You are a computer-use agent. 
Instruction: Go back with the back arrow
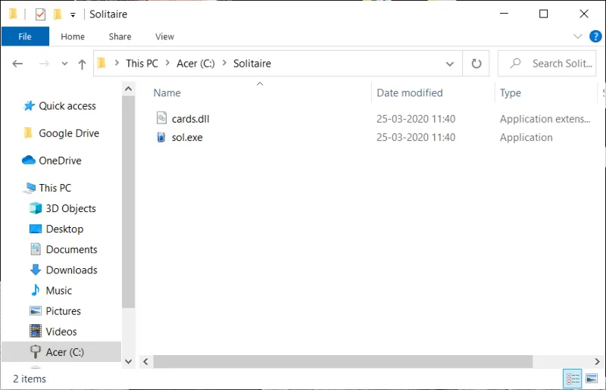coord(17,64)
